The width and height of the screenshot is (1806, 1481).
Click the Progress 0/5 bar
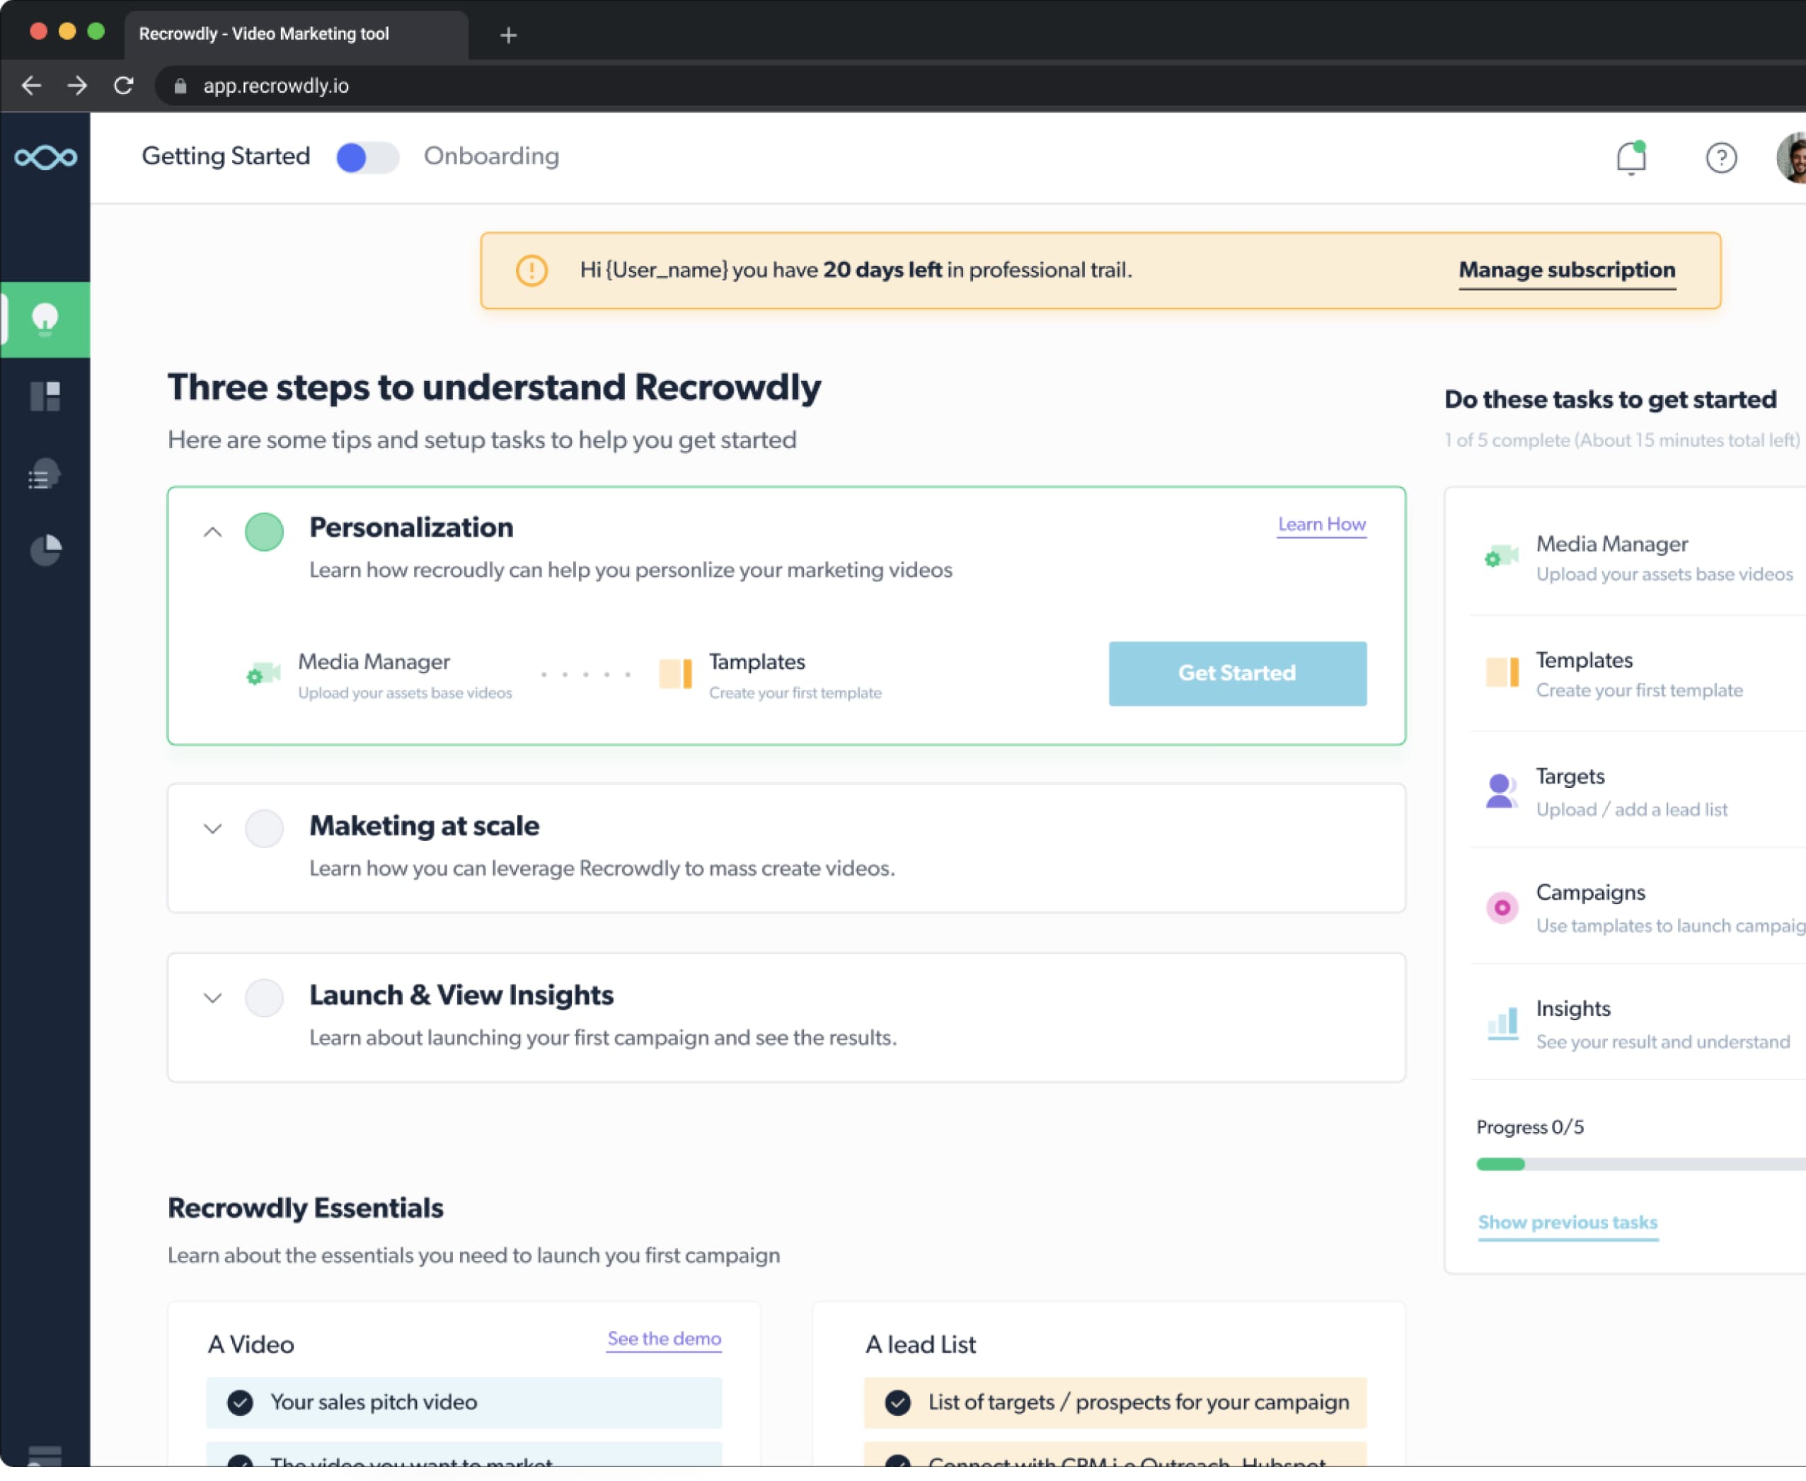pos(1640,1164)
